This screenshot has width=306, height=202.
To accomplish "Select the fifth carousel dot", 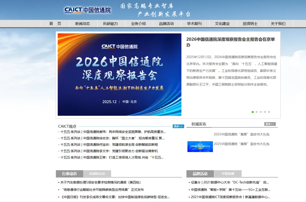I will click(269, 112).
